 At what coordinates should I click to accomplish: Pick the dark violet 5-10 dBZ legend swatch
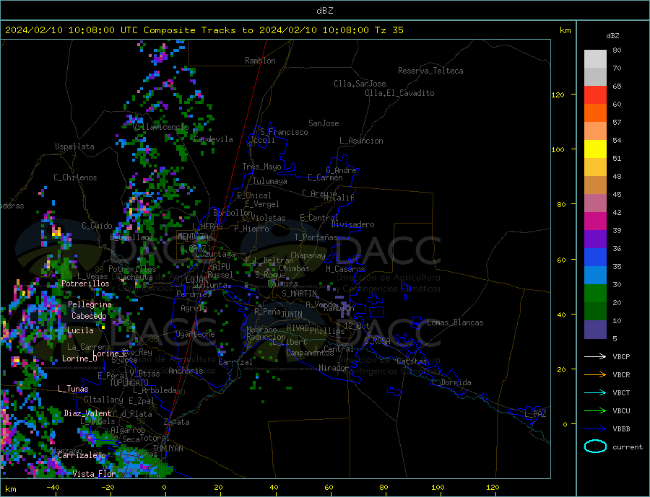595,330
